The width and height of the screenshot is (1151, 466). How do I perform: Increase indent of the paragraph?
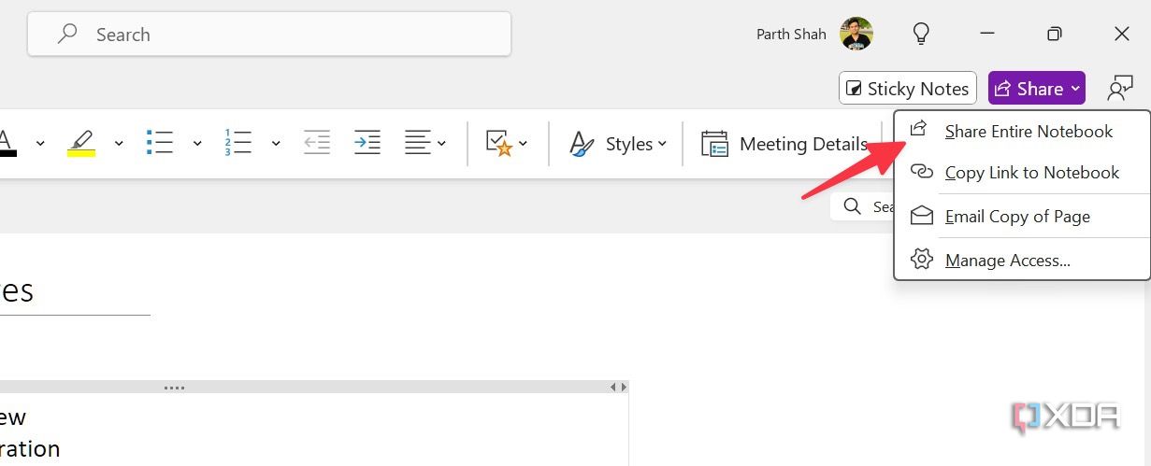(x=367, y=143)
